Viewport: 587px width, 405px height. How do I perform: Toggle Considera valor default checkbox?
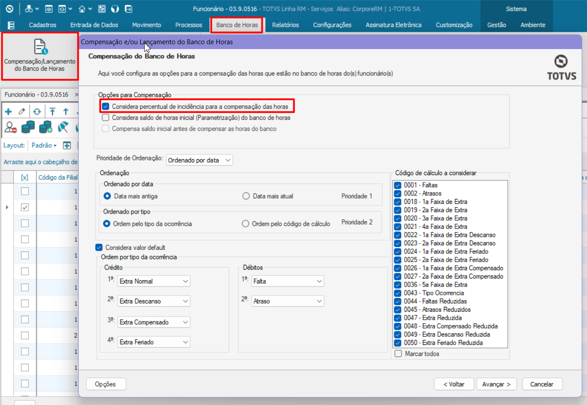(99, 248)
